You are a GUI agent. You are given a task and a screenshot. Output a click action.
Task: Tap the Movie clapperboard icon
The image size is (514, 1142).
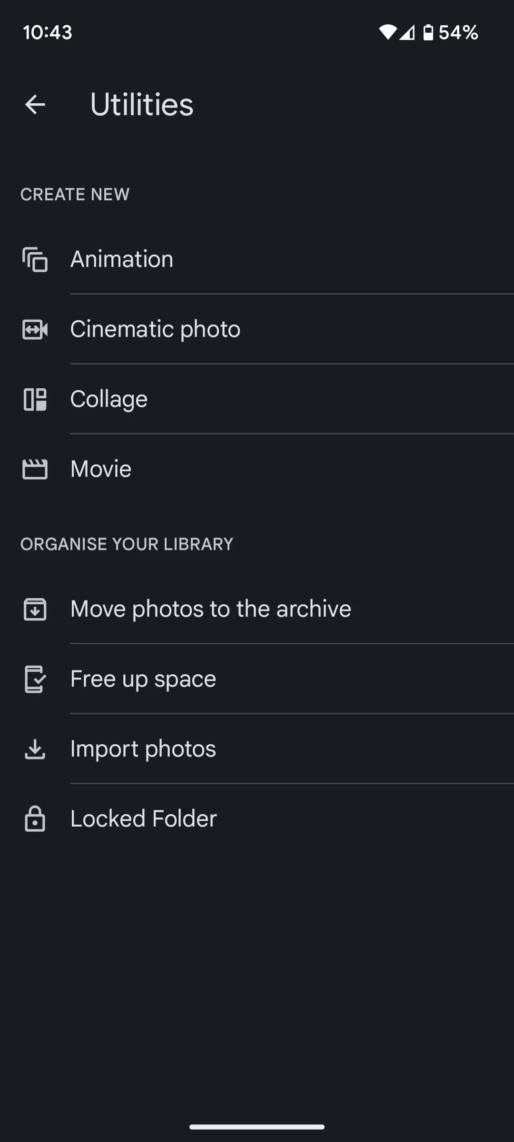[x=35, y=469]
